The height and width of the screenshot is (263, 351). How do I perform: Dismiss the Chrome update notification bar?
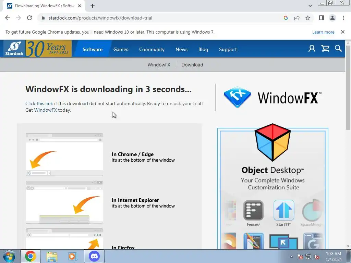click(x=342, y=32)
